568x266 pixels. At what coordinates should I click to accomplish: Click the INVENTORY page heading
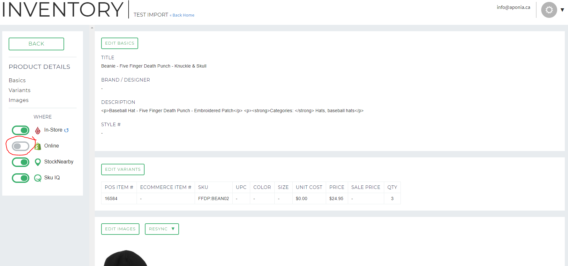63,9
